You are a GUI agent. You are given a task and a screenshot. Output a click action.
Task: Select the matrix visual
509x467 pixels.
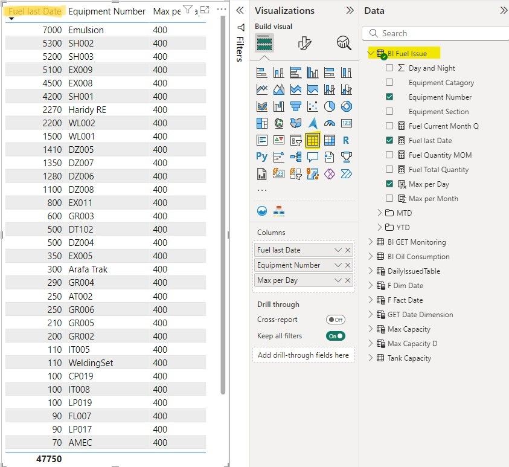coord(329,140)
